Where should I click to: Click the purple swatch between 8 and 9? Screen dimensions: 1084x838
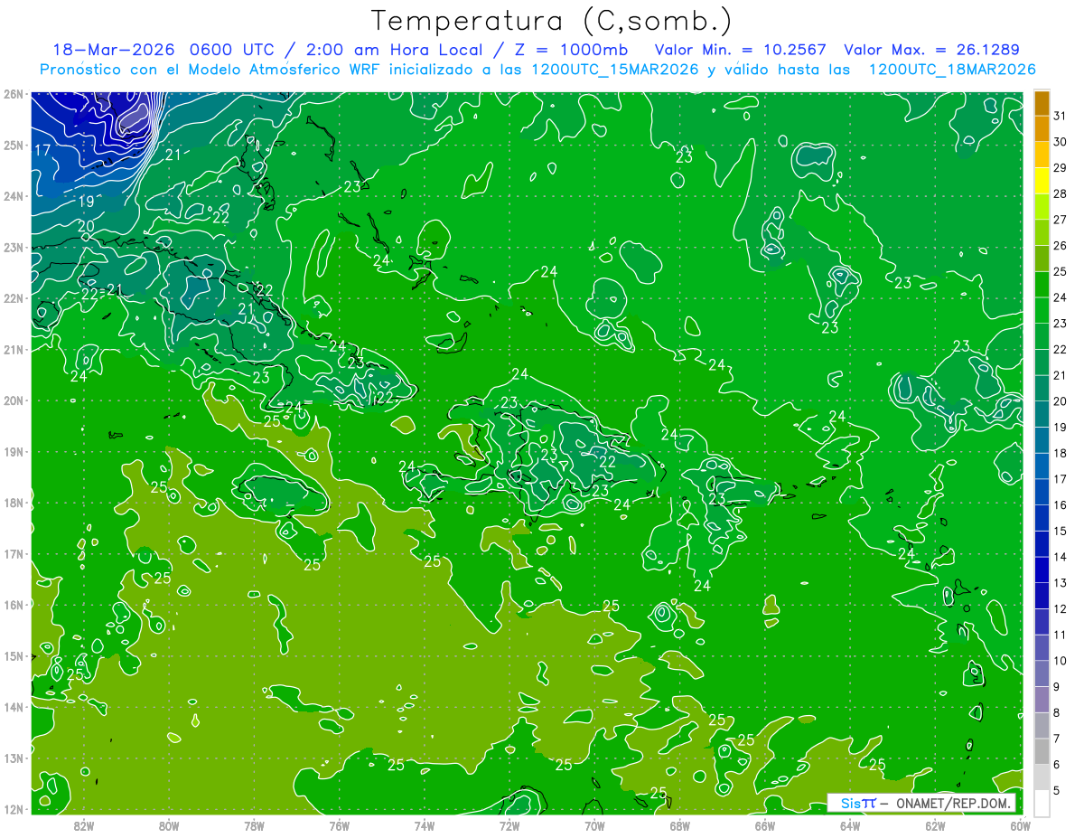(1042, 701)
